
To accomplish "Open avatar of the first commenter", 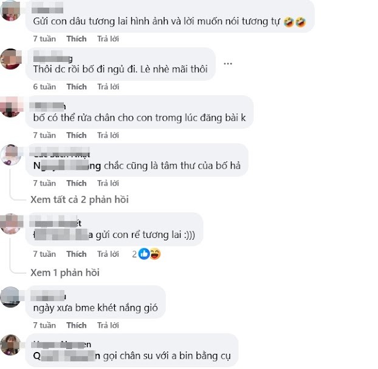I will [x=10, y=10].
